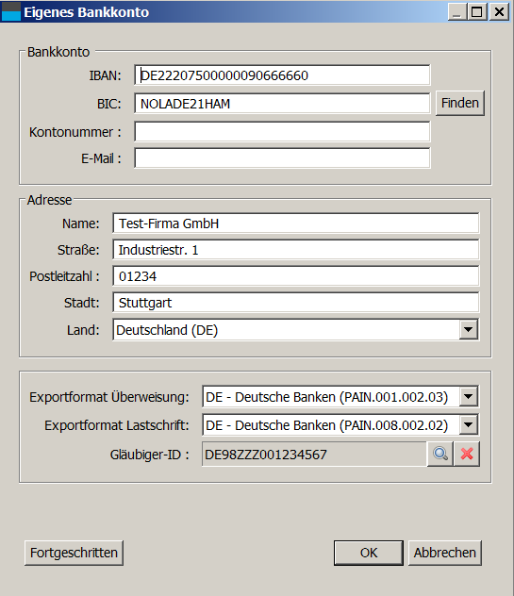Click the Stadt field containing Stuttgart
The image size is (514, 596).
coord(296,303)
